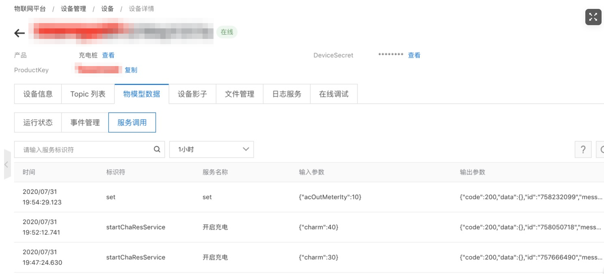Click the back arrow icon

click(x=19, y=33)
